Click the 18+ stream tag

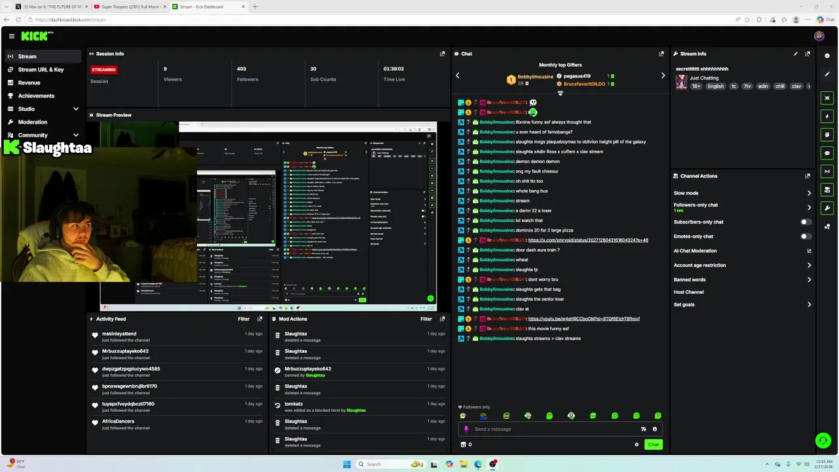pyautogui.click(x=696, y=86)
